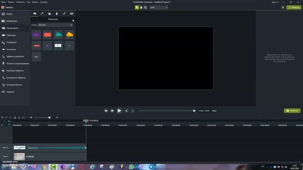The width and height of the screenshot is (303, 170).
Task: Open the Справка menu
Action: [x=44, y=2]
